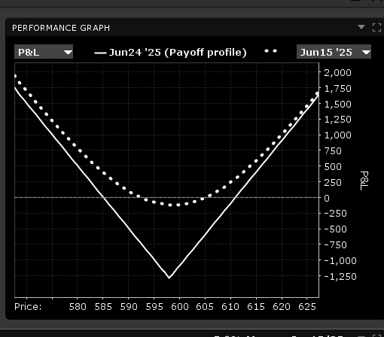Click the payoff line's lowest point near 598
384x337 pixels.
(x=169, y=278)
